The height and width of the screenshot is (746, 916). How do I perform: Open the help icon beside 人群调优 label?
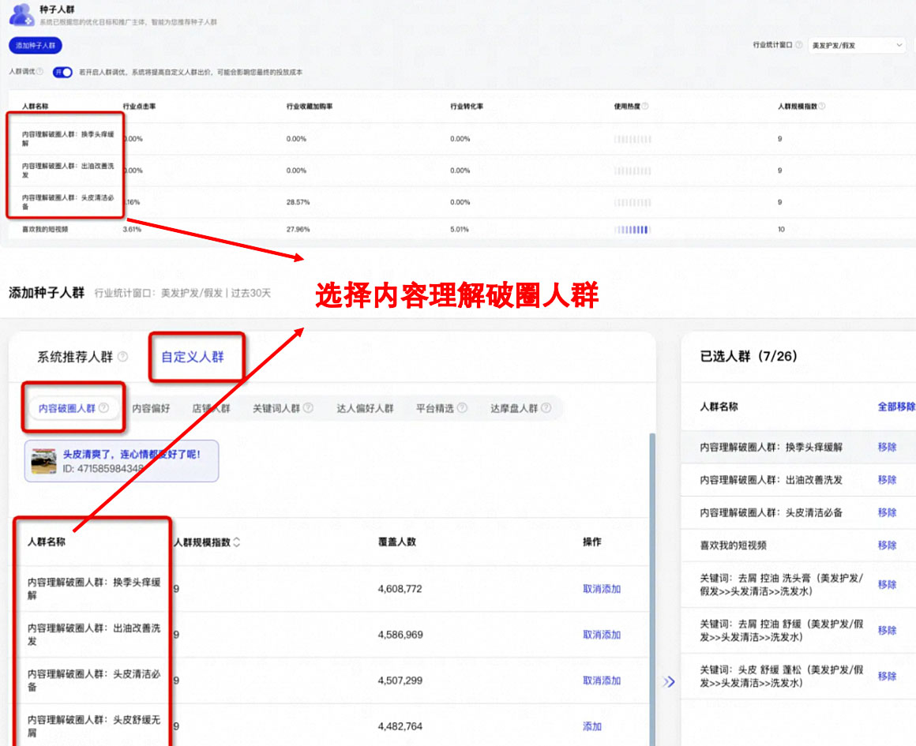(x=39, y=71)
